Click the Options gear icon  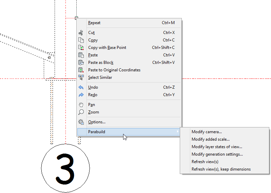[81, 122]
